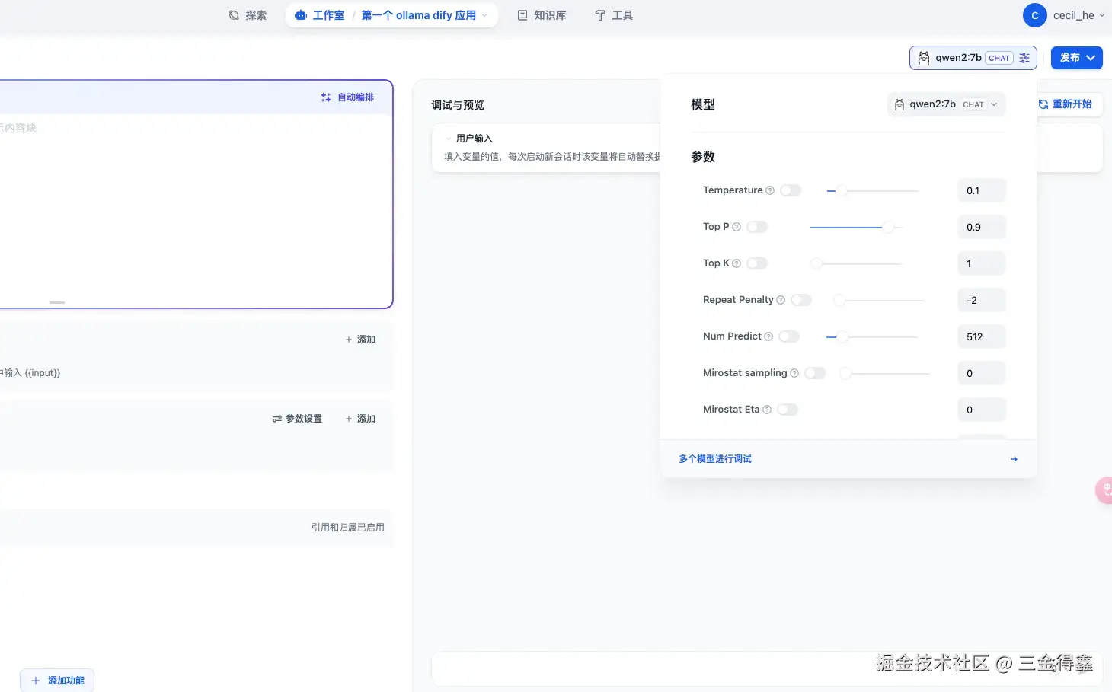The image size is (1112, 692).
Task: Click the Top P slider
Action: click(x=856, y=227)
